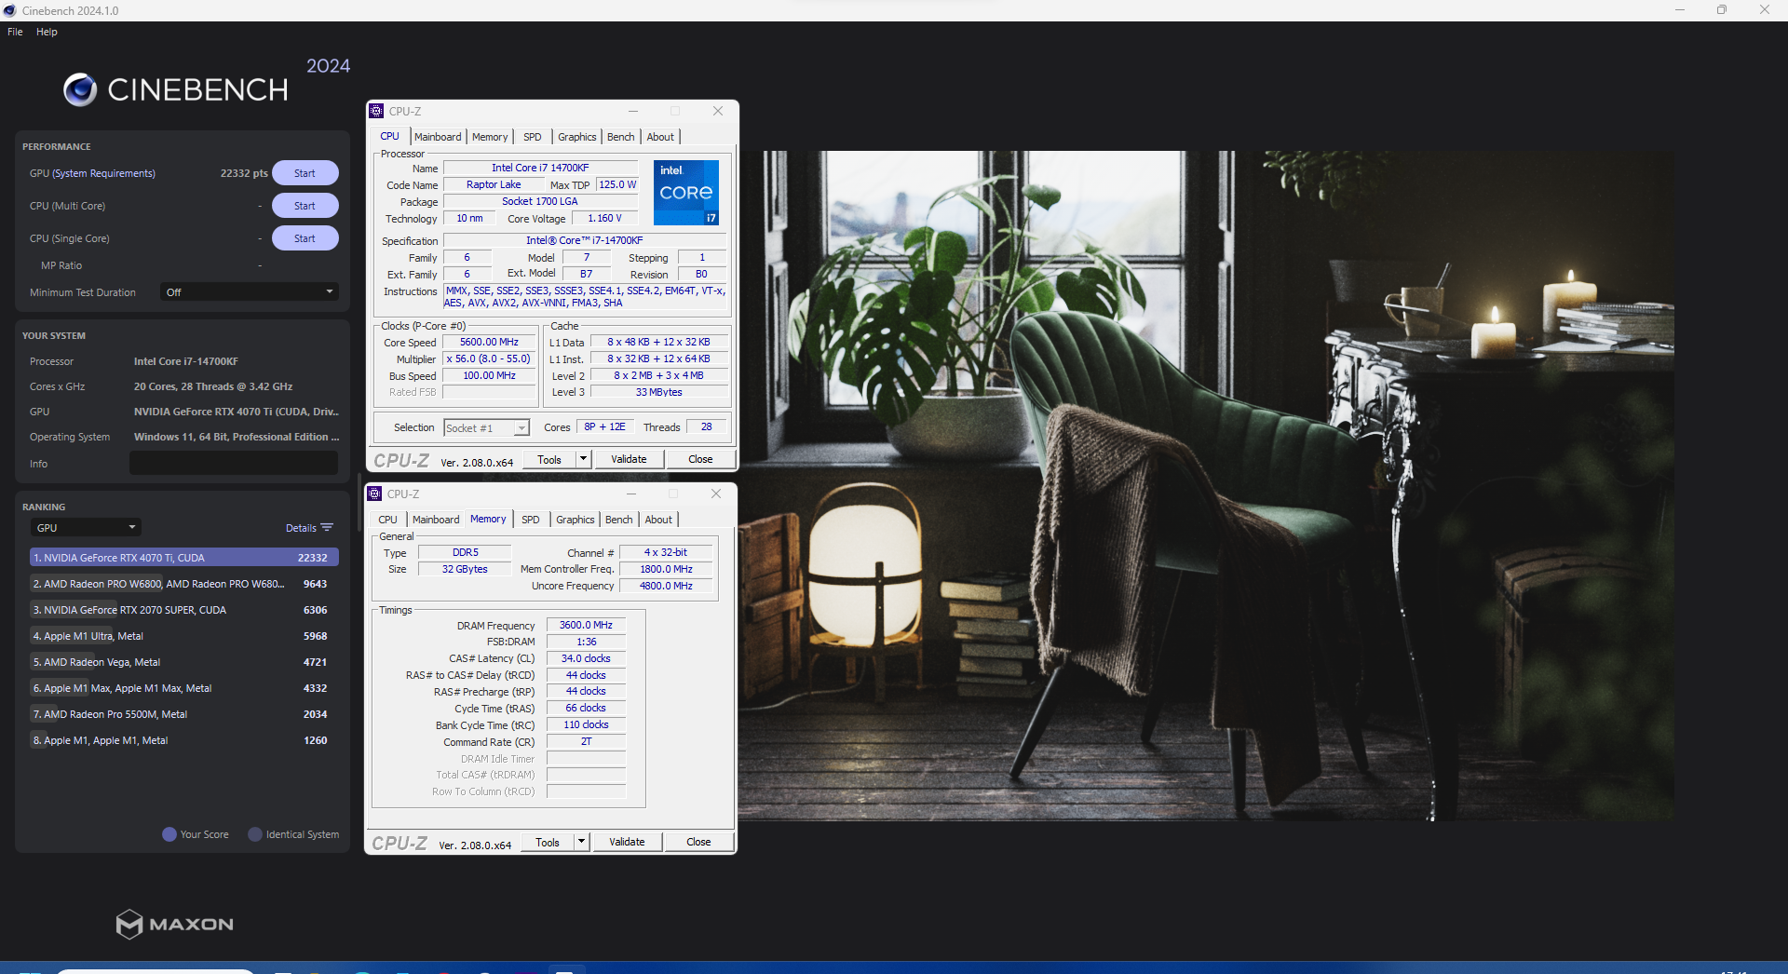Start the CPU Multi Core test
Screen dimensions: 1788x974
[x=305, y=206]
